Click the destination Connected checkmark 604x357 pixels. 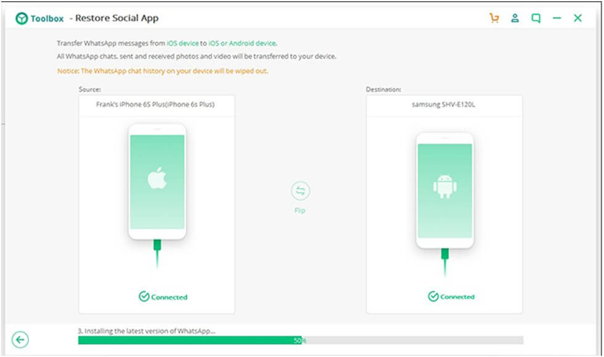(x=433, y=297)
